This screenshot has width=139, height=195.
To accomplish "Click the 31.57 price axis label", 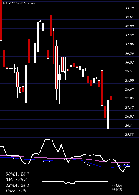I will pyautogui.click(x=130, y=35).
